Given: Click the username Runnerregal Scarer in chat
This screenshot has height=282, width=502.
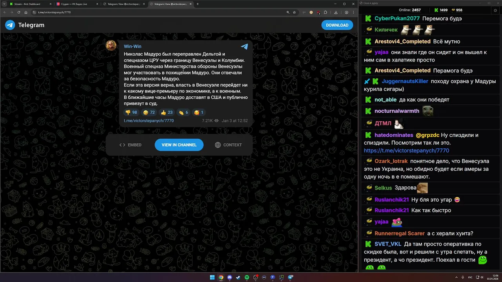Looking at the screenshot, I should (400, 233).
